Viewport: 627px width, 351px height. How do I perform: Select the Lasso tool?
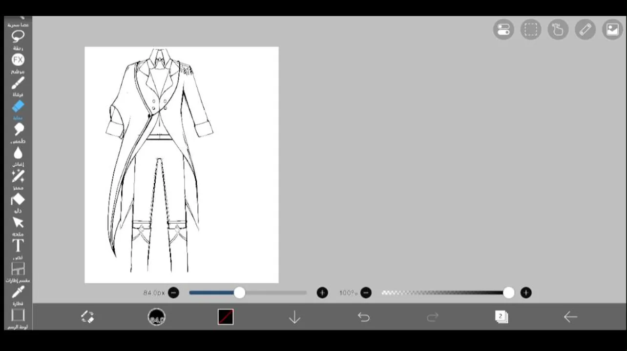pyautogui.click(x=18, y=37)
